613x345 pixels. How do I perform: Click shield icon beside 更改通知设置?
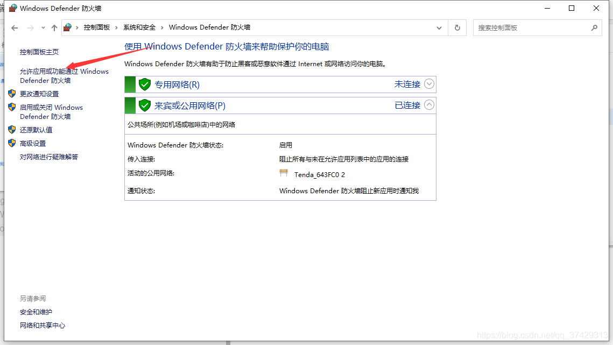pyautogui.click(x=12, y=94)
